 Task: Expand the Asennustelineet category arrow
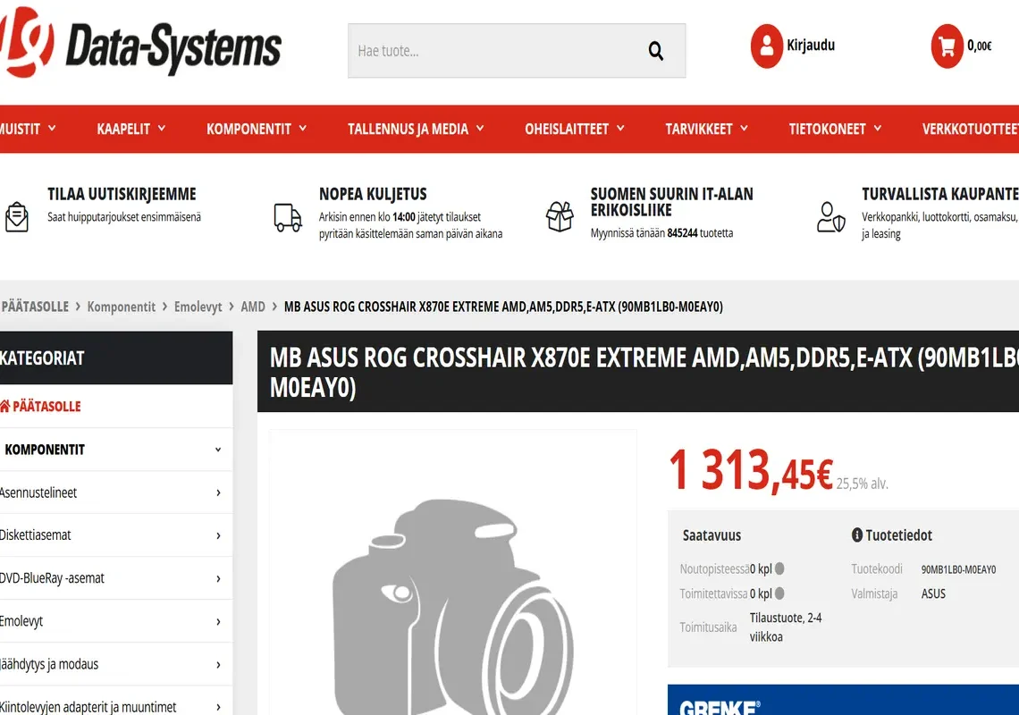click(218, 492)
